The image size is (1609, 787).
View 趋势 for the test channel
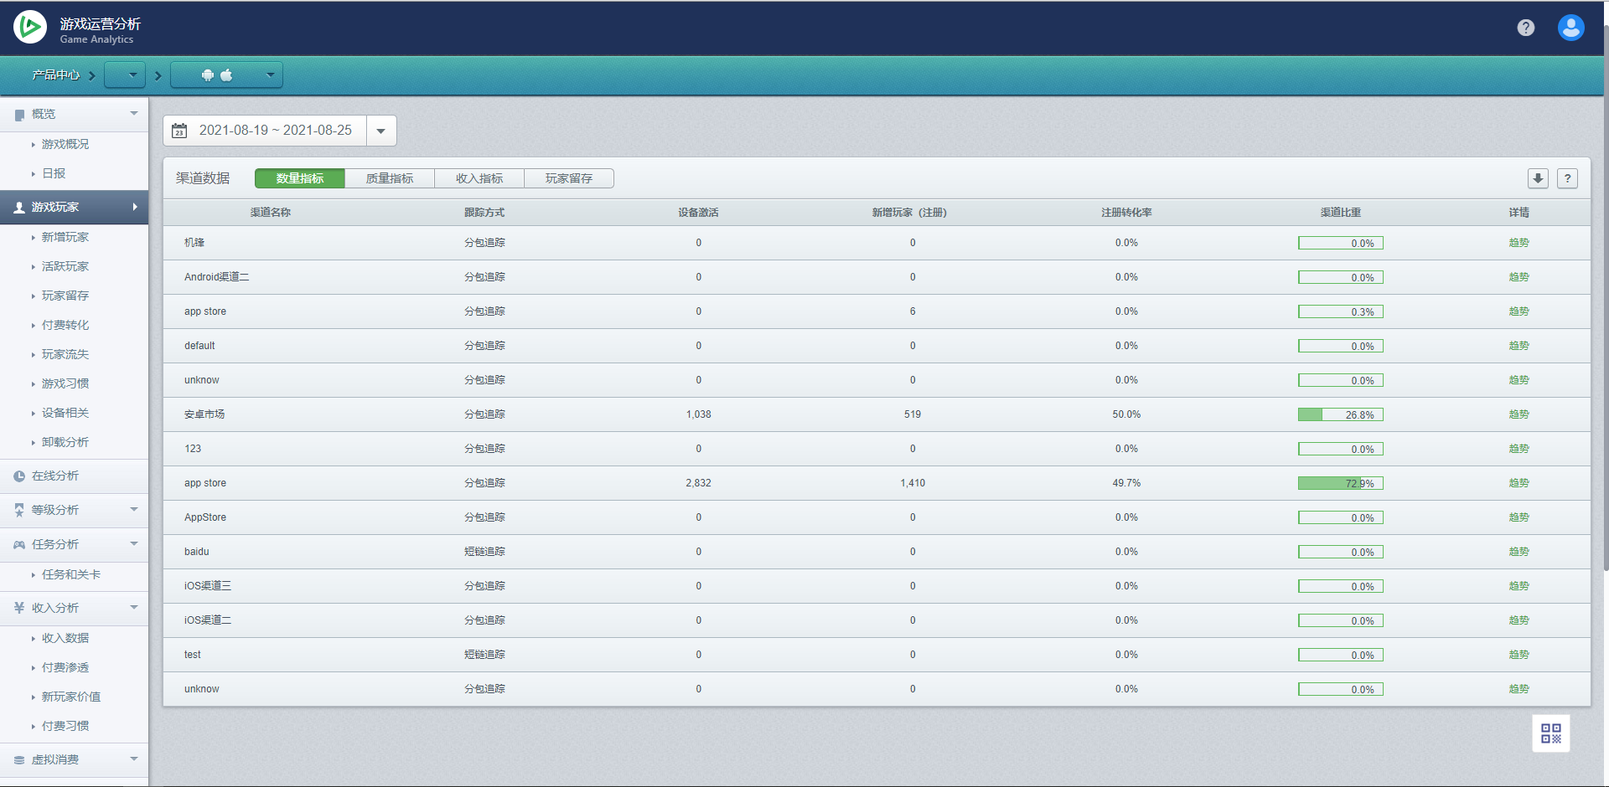tap(1518, 655)
